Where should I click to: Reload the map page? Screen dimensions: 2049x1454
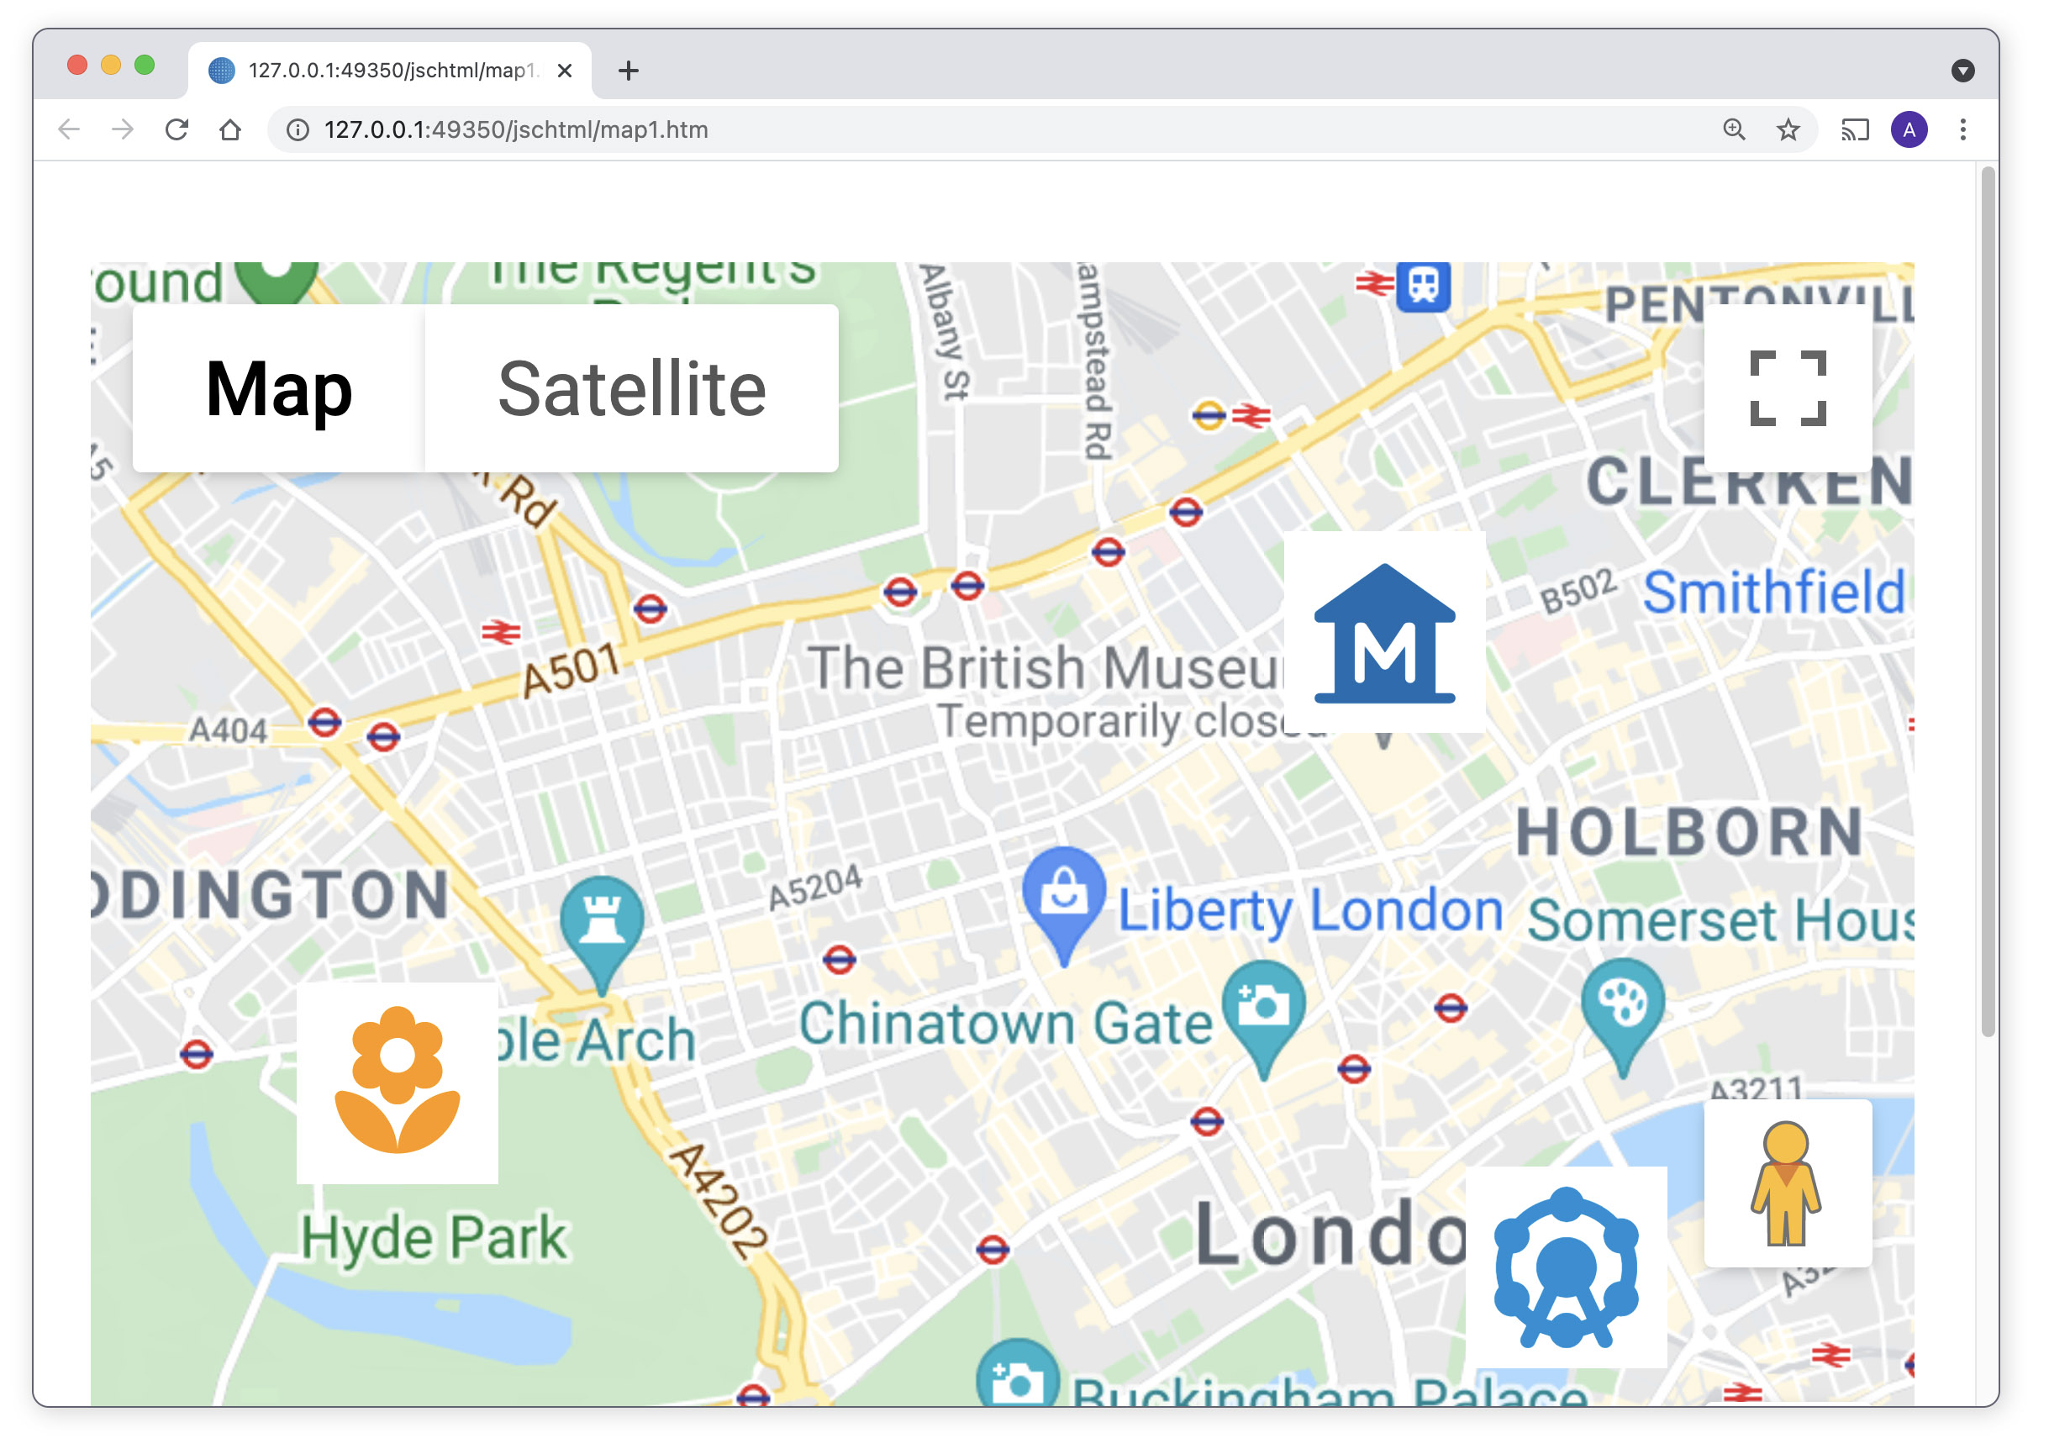click(177, 129)
